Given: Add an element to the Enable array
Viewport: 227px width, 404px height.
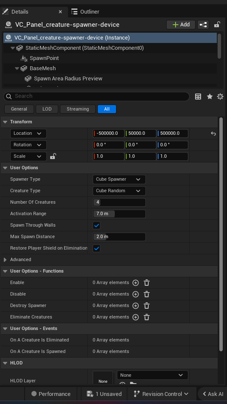Looking at the screenshot, I should (136, 283).
